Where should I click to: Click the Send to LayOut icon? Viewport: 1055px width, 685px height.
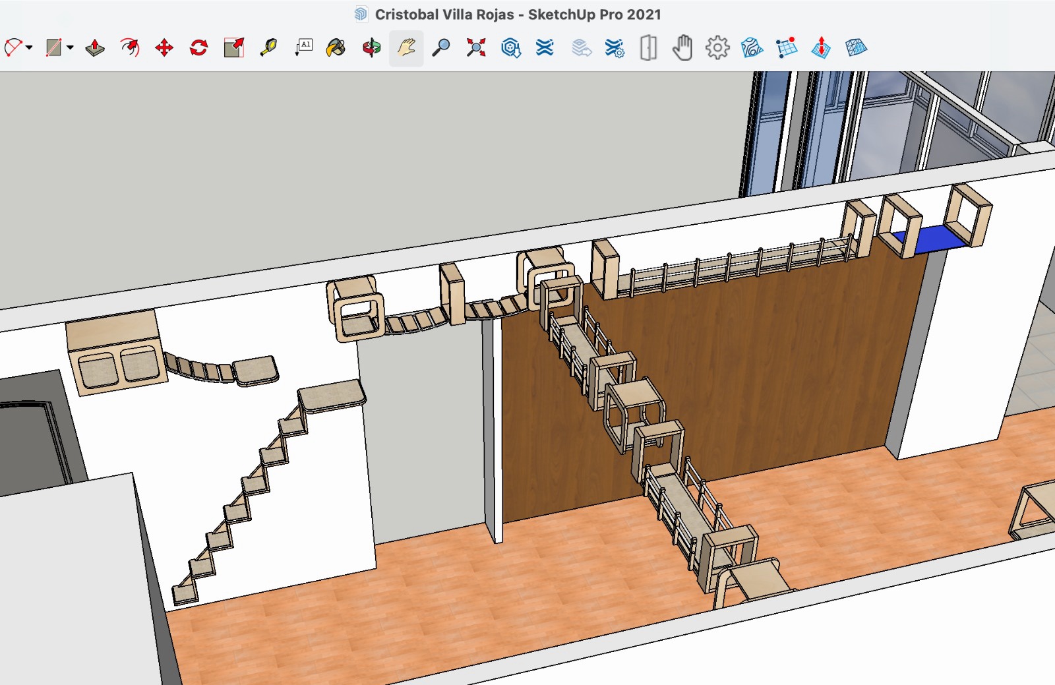[581, 47]
